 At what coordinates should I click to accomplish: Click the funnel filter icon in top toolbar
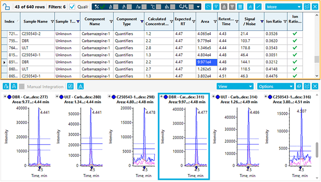216,7
